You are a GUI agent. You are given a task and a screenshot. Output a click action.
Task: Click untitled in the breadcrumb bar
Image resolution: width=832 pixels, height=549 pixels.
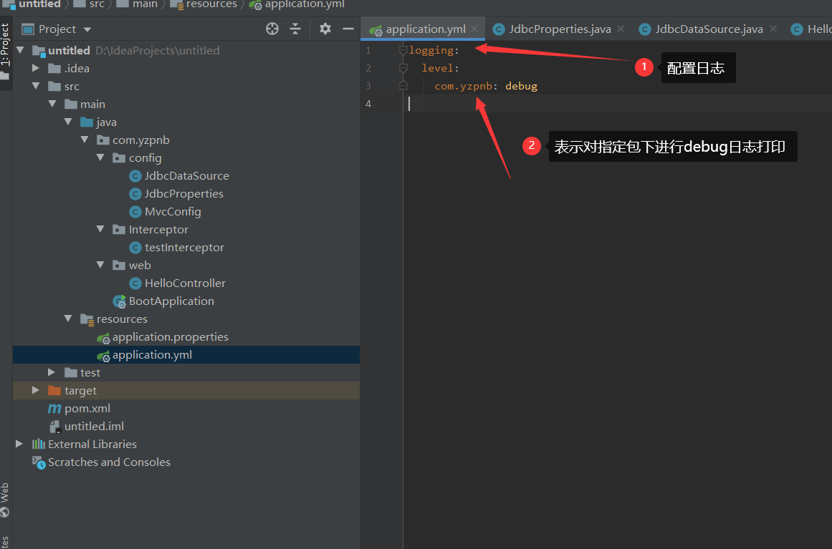coord(40,4)
